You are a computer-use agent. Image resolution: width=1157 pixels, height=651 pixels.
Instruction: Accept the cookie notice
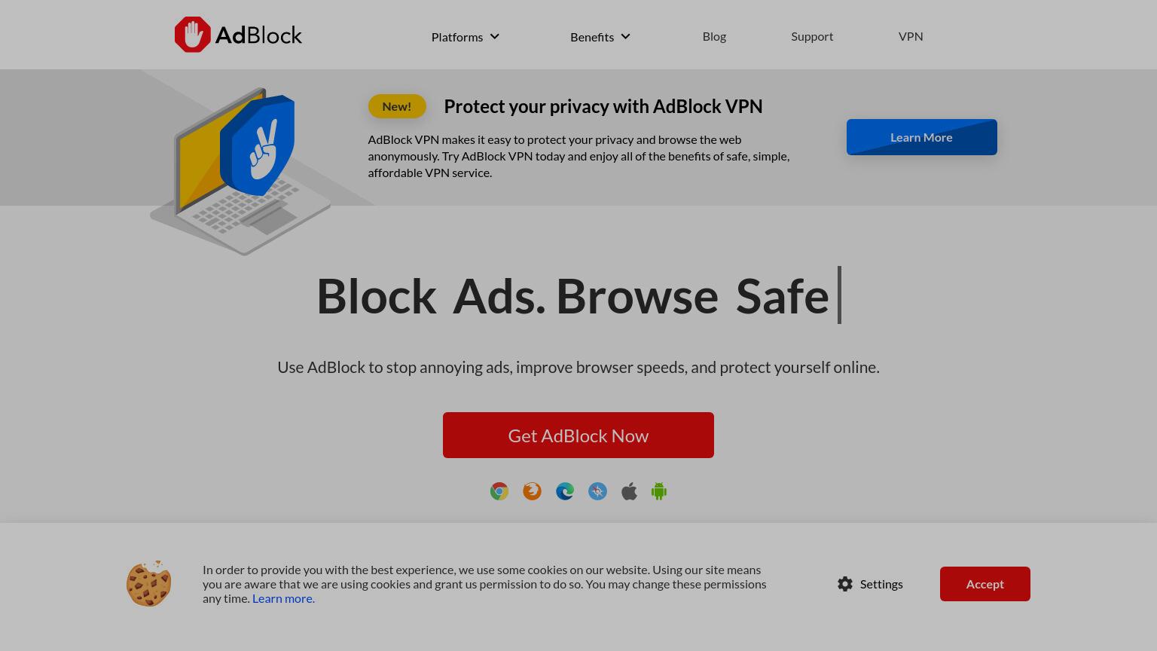(x=985, y=584)
